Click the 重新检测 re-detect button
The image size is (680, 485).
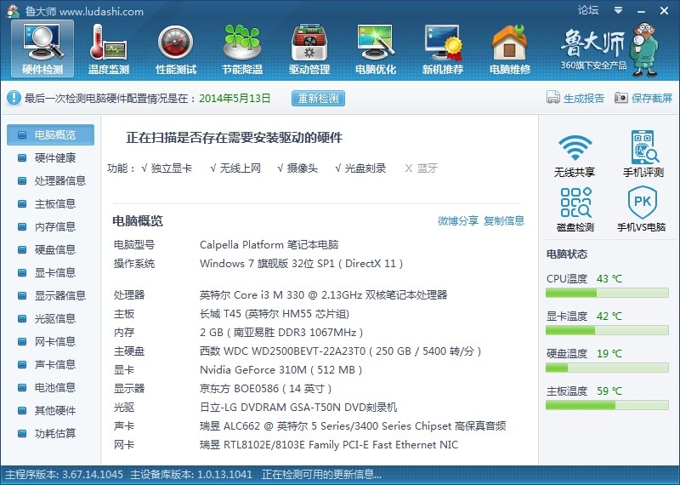(x=318, y=98)
